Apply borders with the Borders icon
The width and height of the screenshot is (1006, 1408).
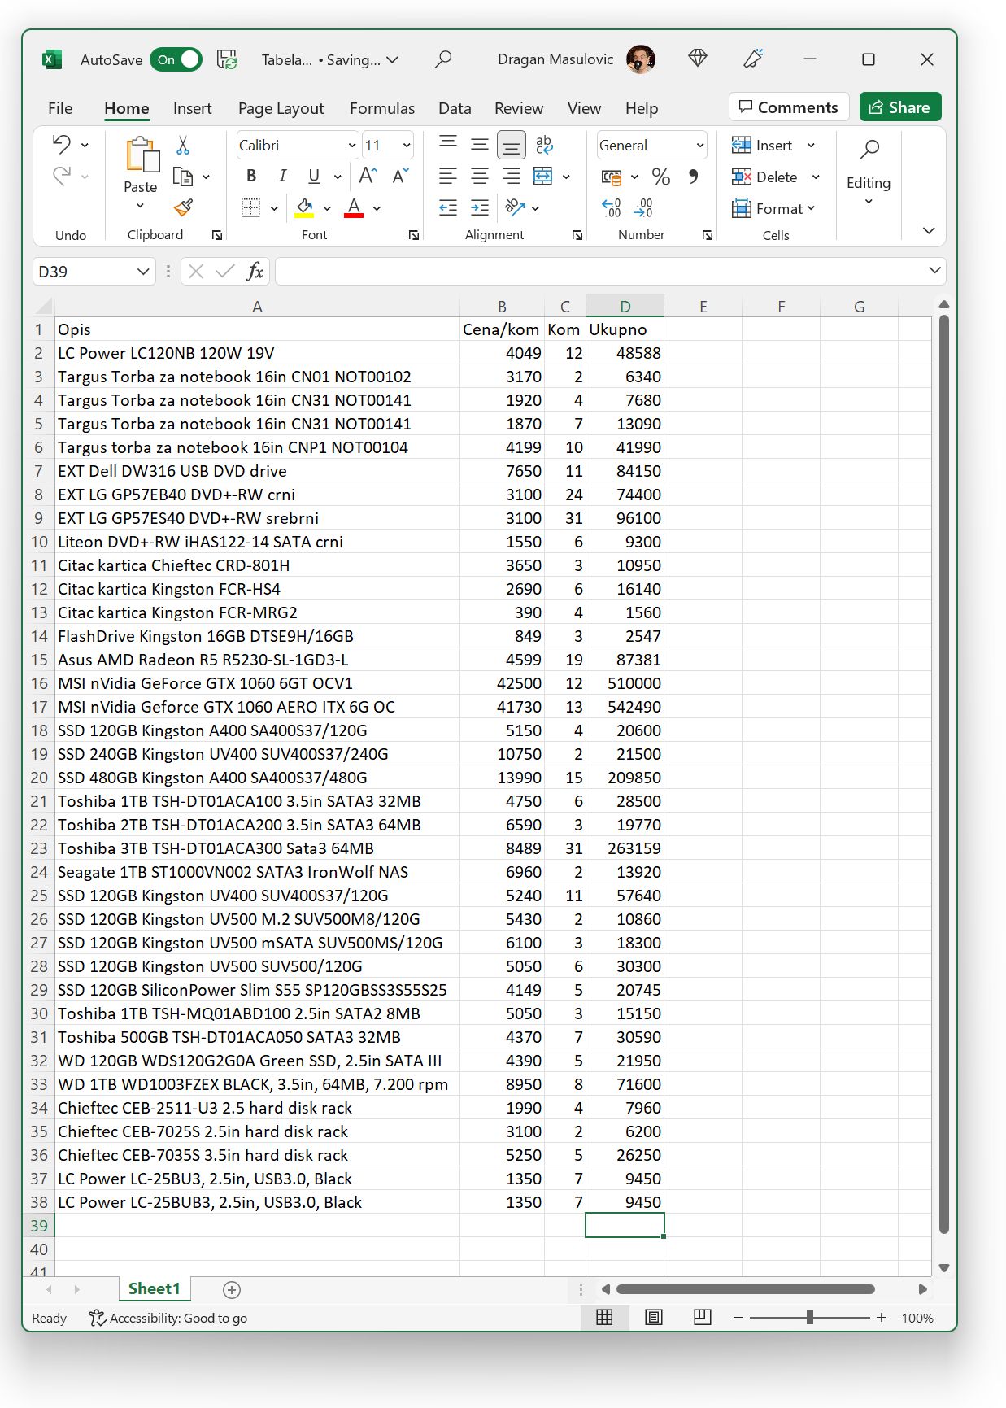coord(251,207)
